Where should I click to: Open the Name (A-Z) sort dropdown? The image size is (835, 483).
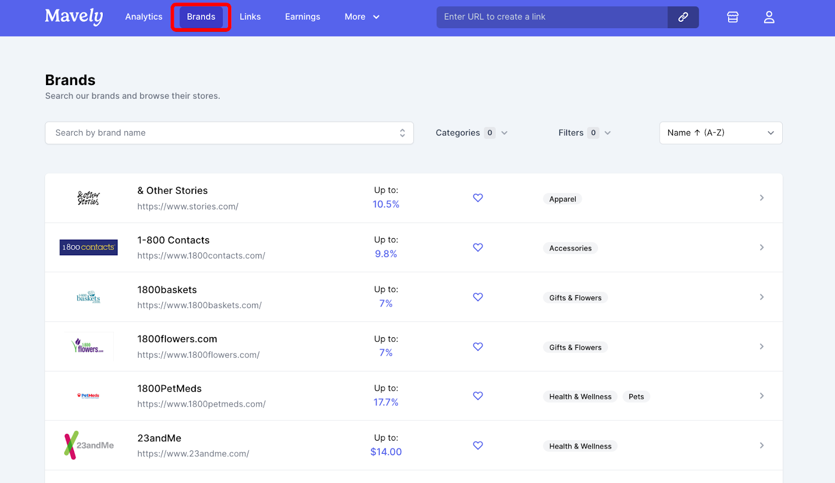721,133
